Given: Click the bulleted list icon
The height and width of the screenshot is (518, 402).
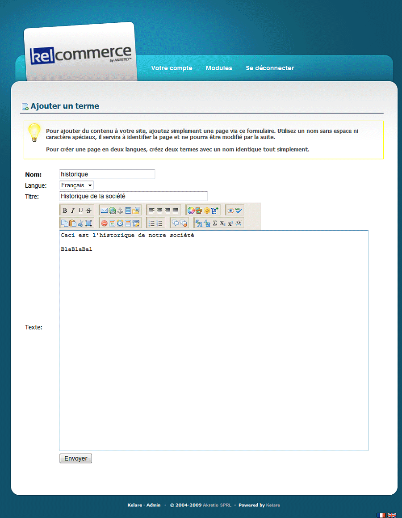Looking at the screenshot, I should [x=151, y=223].
